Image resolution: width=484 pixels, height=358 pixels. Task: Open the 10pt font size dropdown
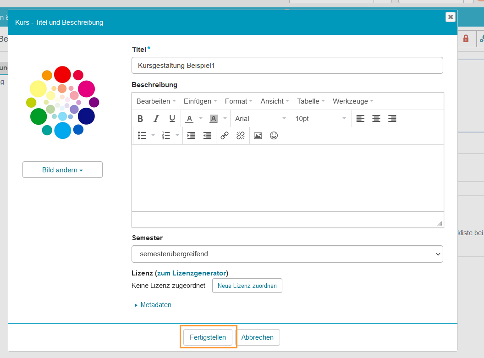click(320, 119)
